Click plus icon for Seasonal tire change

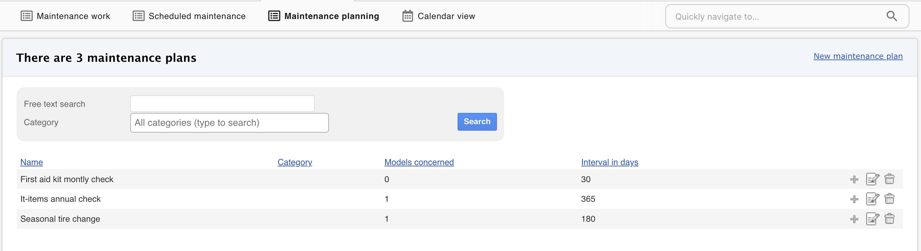(x=854, y=219)
